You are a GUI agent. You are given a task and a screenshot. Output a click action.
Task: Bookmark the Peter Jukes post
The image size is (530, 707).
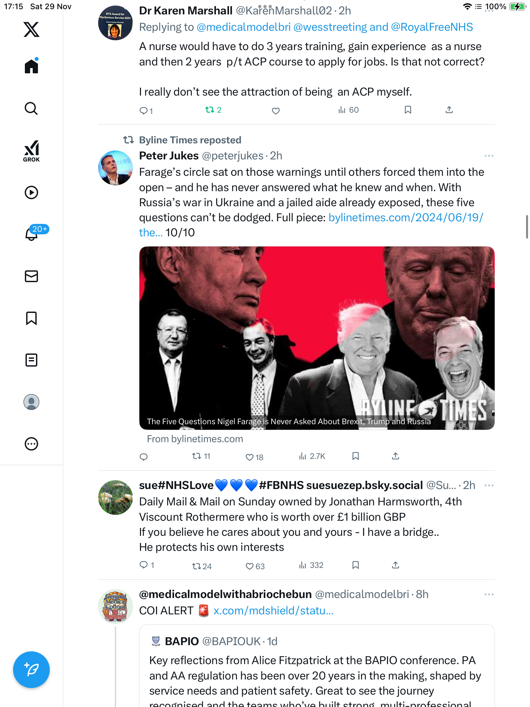[x=356, y=456]
